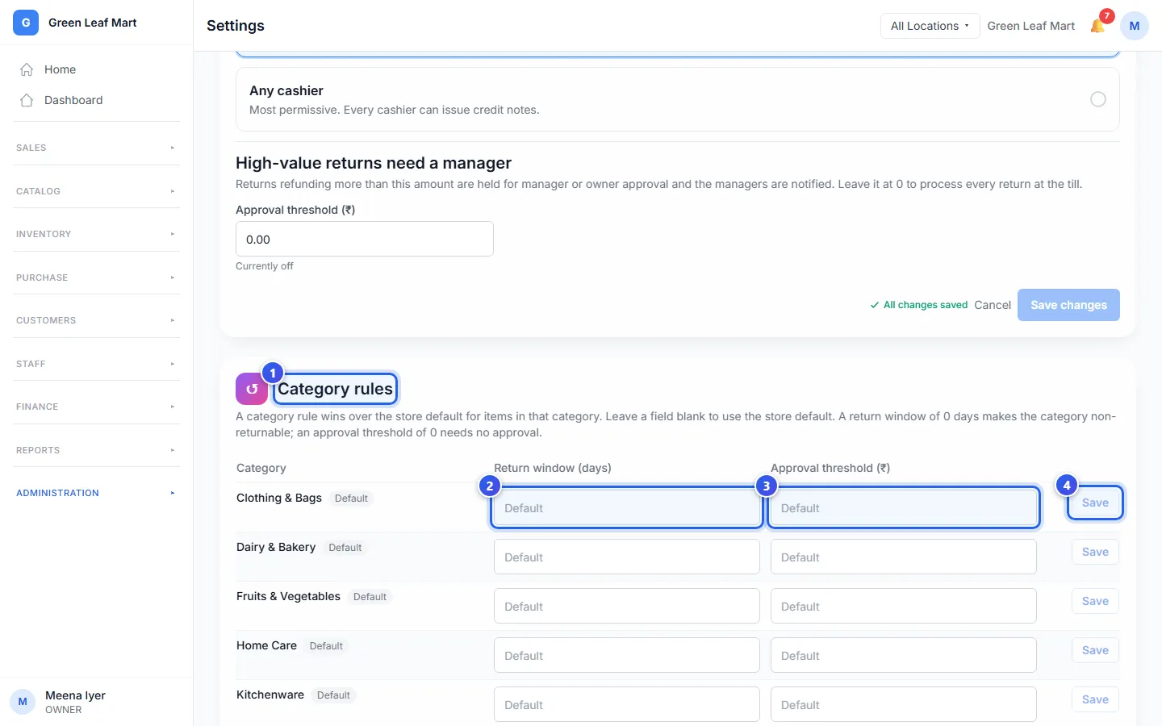Save the Fruits & Vegetables category rule

[x=1095, y=601]
